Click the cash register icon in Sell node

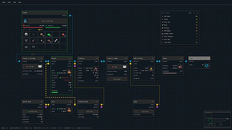69,110
